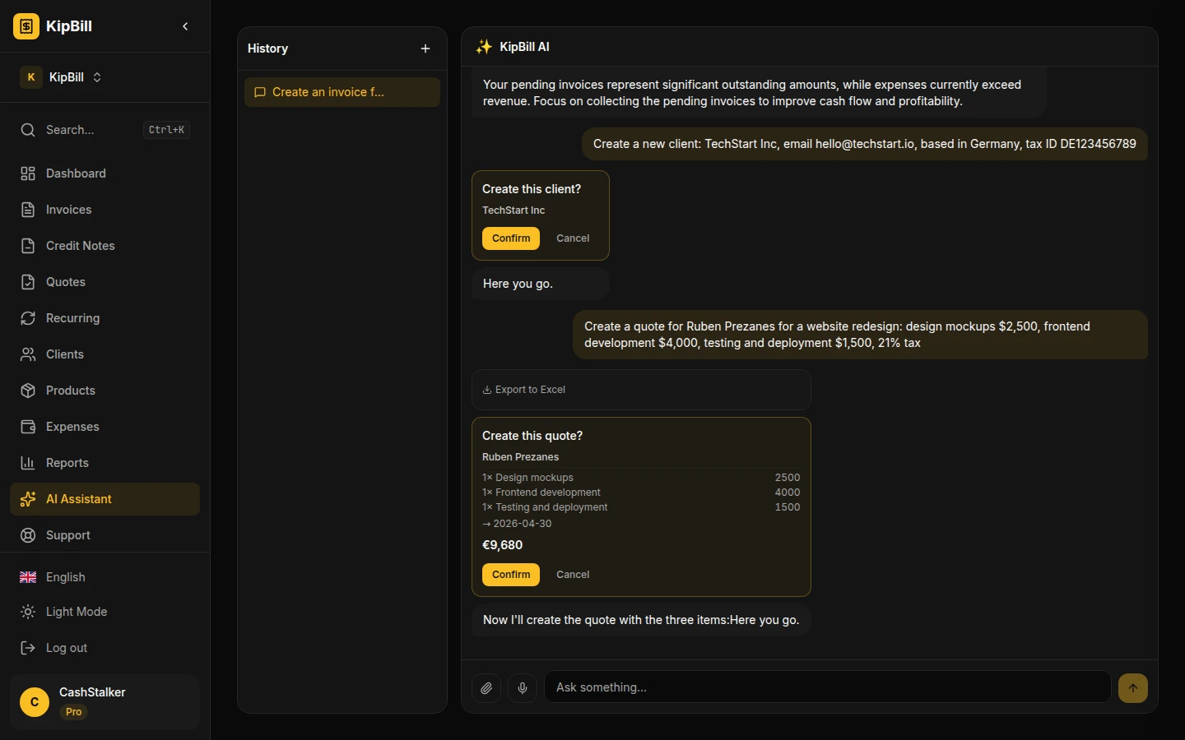
Task: Go to Expenses in the sidebar
Action: [72, 427]
